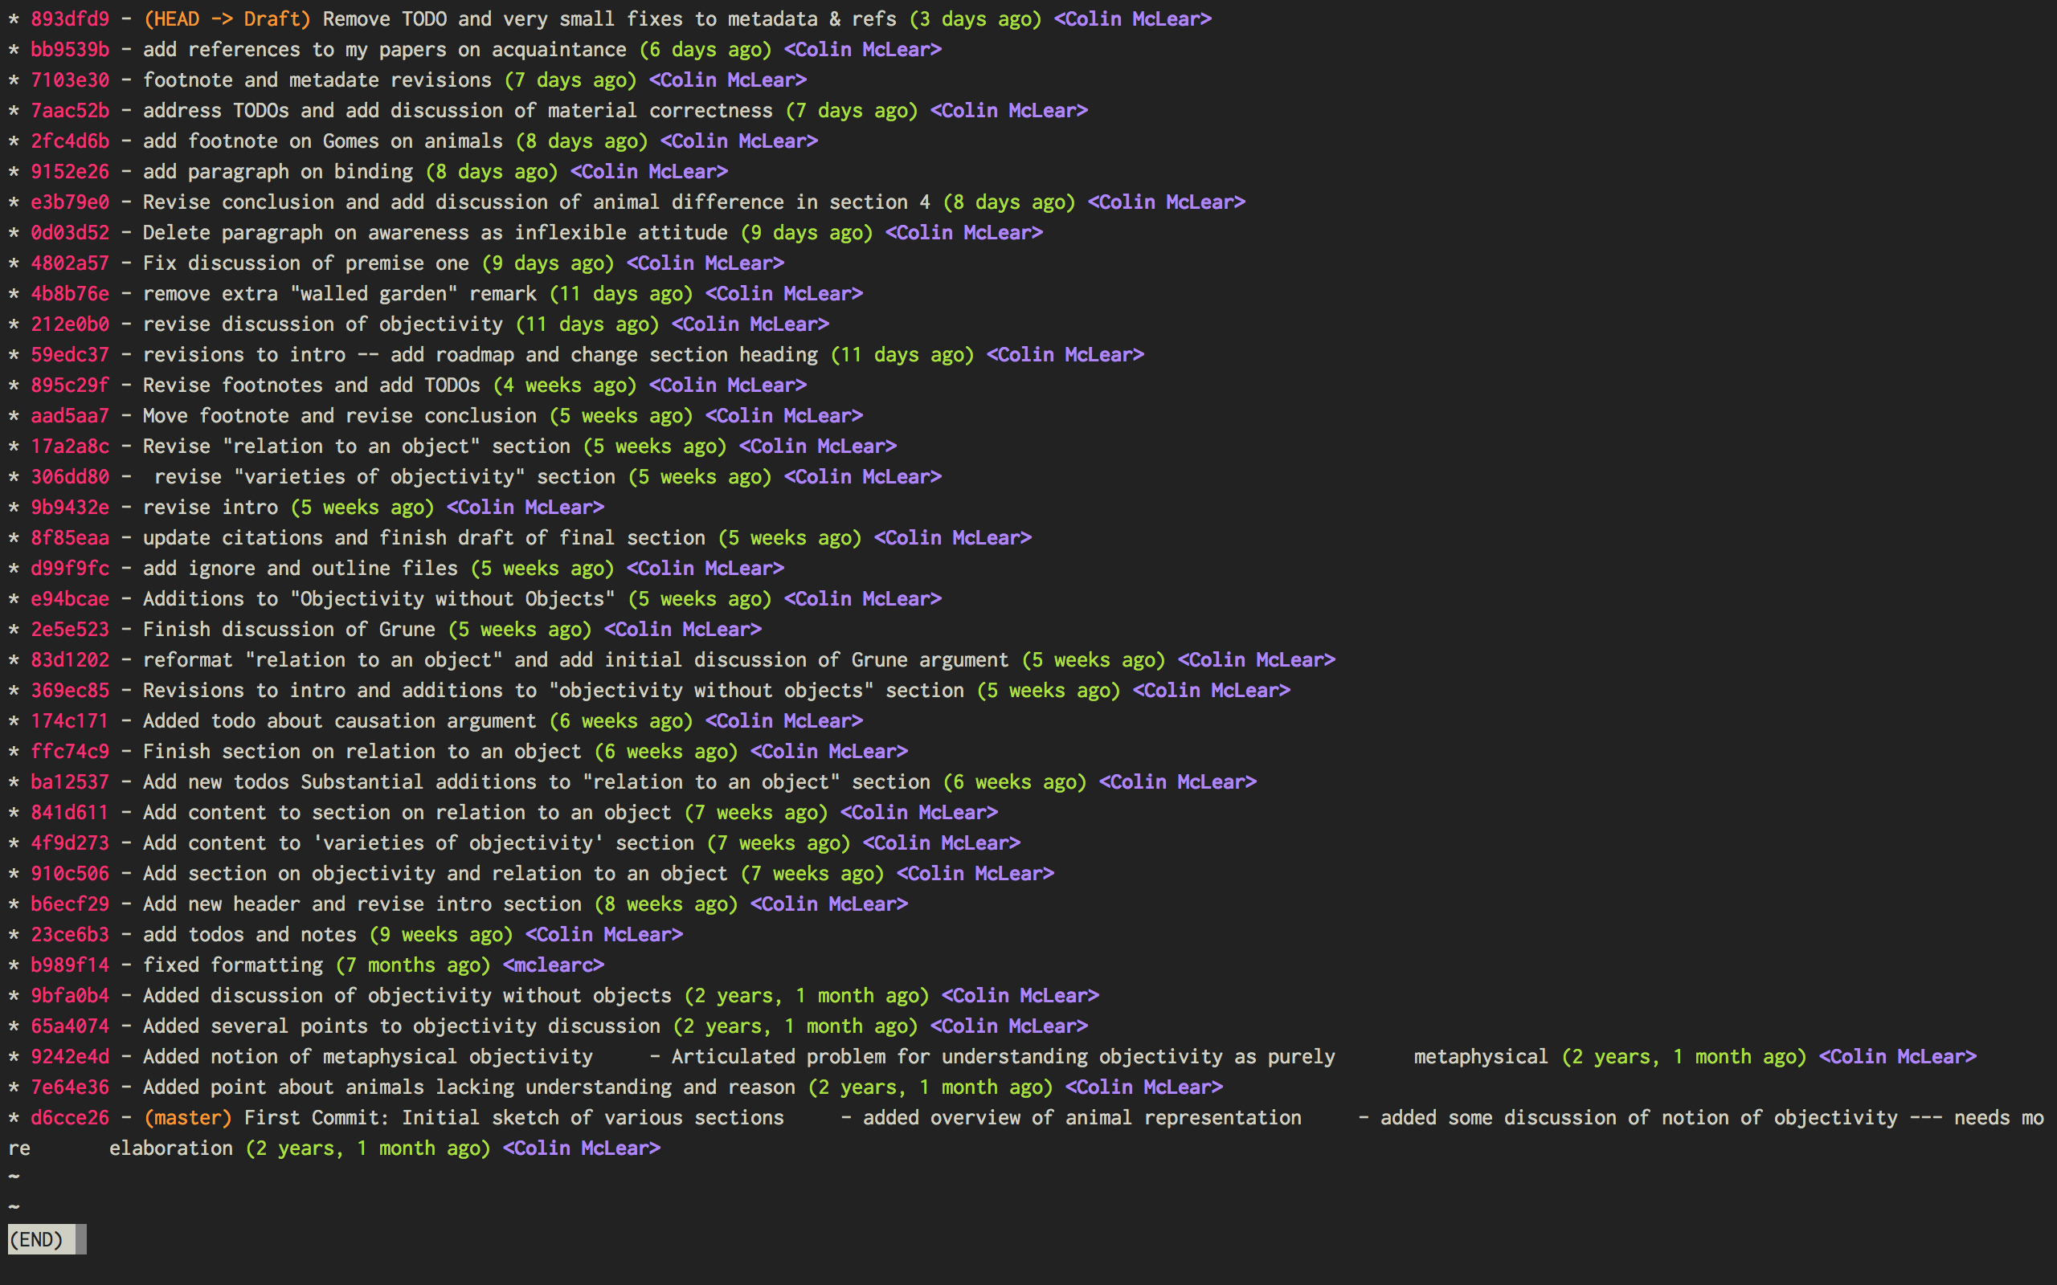Click message 'footnote and metadate revisions'
The height and width of the screenshot is (1285, 2057).
pos(317,80)
